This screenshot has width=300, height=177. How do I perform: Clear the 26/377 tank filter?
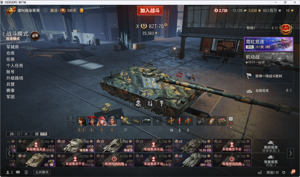[26, 134]
